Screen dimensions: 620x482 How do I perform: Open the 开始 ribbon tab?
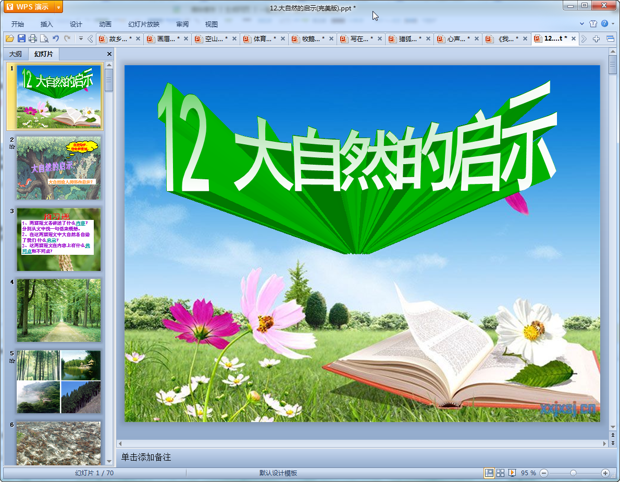click(x=18, y=24)
